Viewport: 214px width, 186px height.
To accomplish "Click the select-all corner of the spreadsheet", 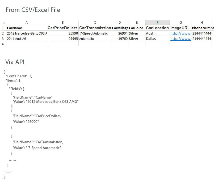I will 3,23.
